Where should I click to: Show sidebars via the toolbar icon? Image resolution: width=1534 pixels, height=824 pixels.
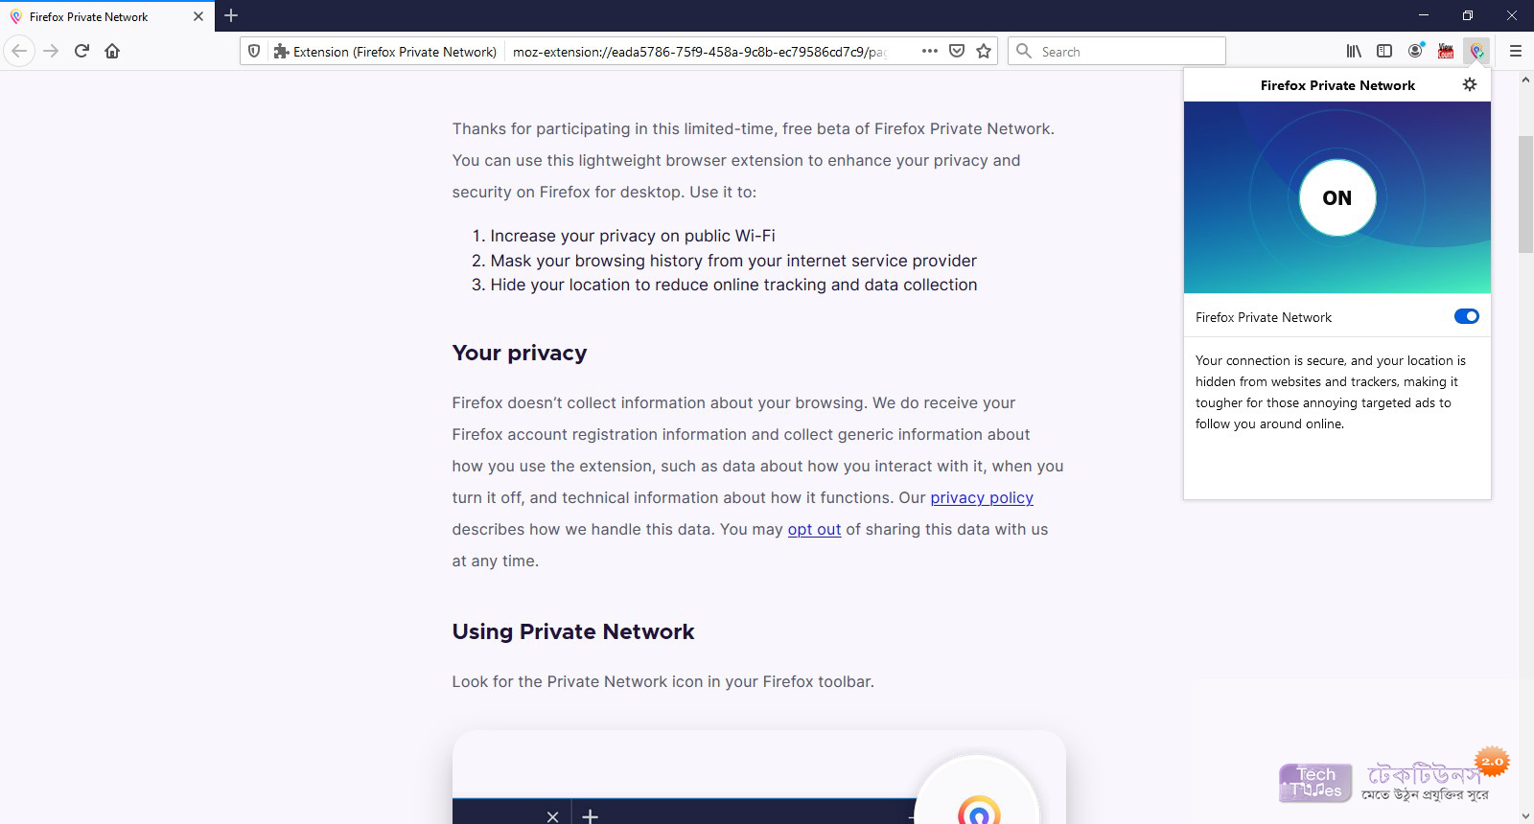(1384, 51)
